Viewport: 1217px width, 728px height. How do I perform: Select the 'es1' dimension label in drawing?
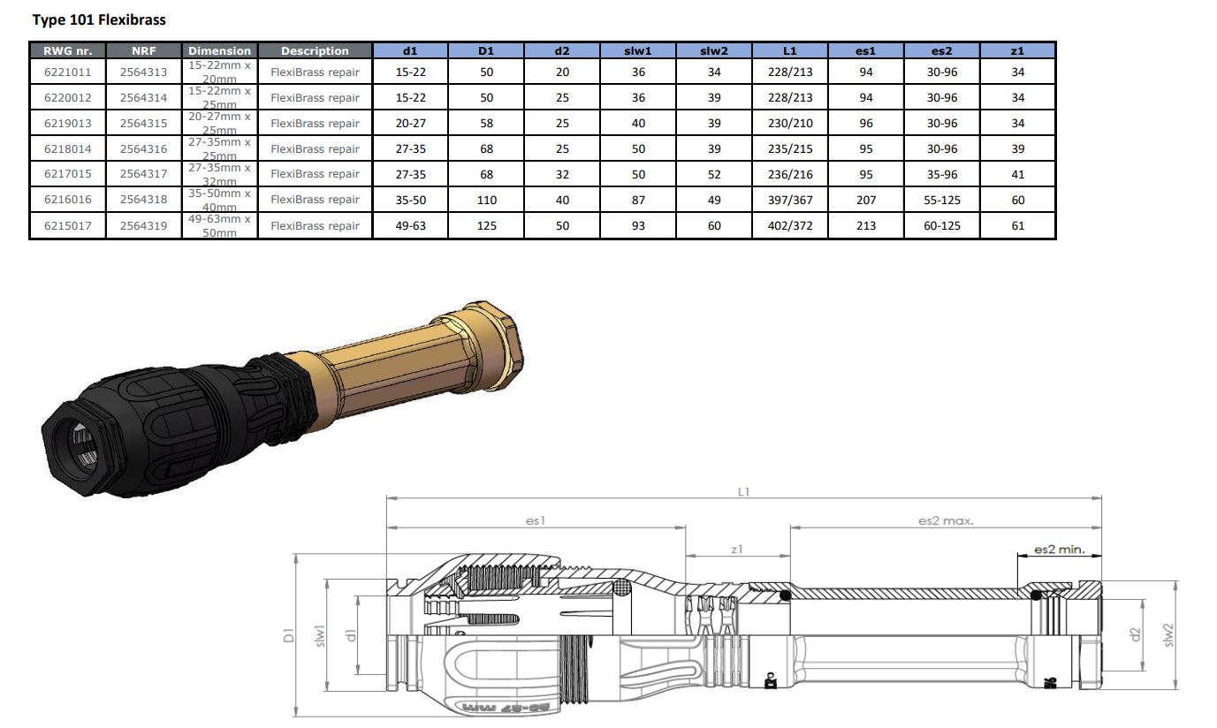click(536, 521)
